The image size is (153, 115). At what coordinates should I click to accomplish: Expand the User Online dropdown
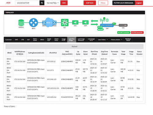103,40
